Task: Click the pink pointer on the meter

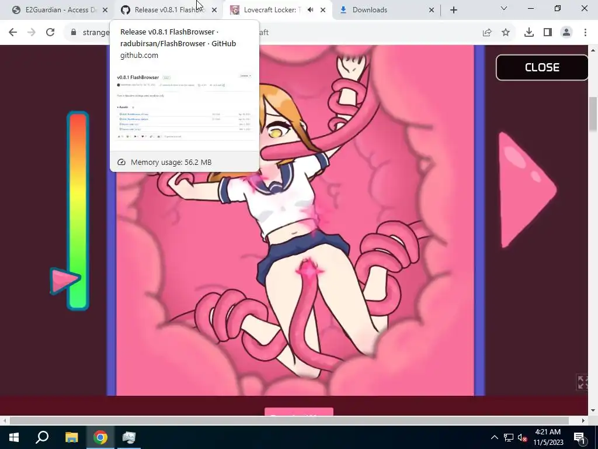Action: [65, 281]
